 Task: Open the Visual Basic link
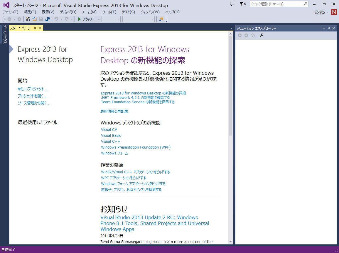coord(111,135)
